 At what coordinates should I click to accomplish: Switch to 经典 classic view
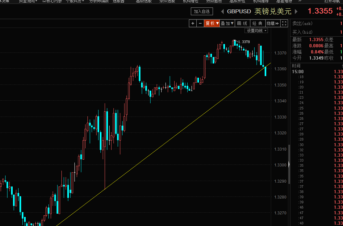pyautogui.click(x=257, y=23)
